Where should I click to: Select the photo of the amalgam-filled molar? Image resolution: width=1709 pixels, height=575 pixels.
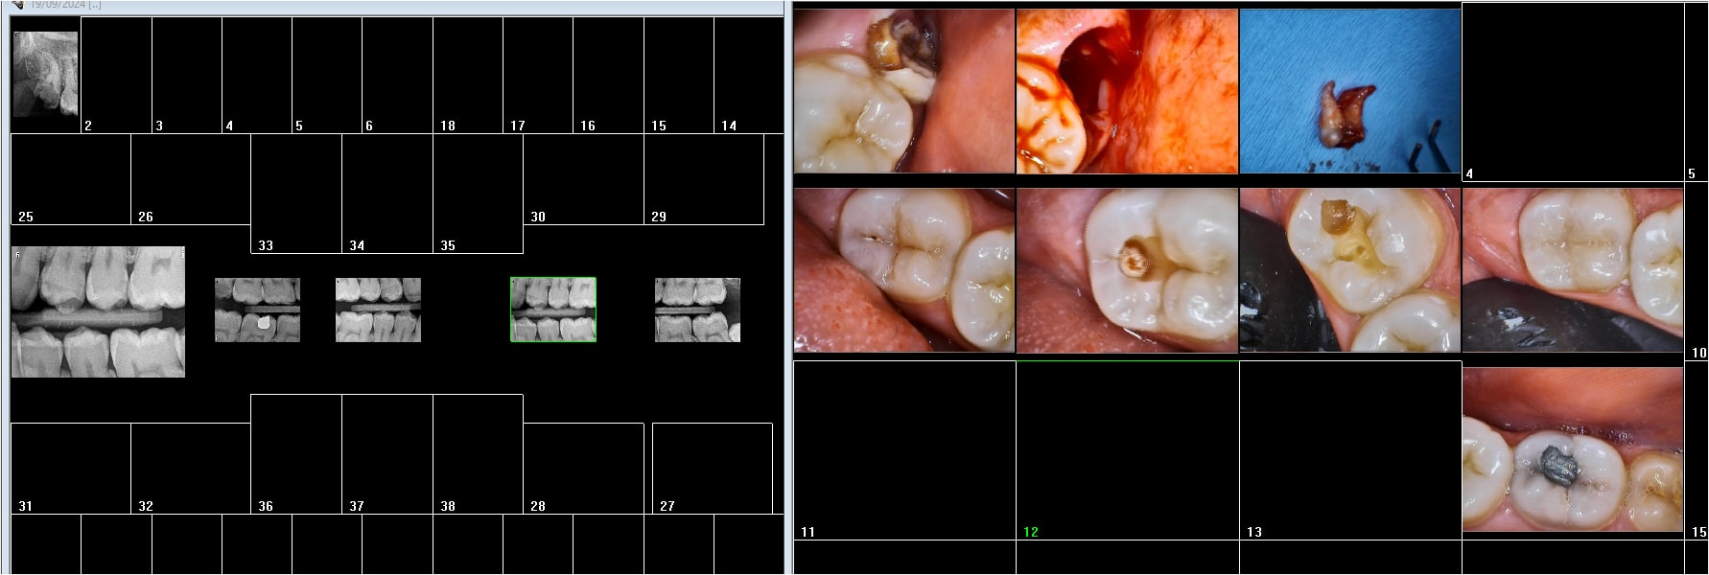pyautogui.click(x=1573, y=449)
